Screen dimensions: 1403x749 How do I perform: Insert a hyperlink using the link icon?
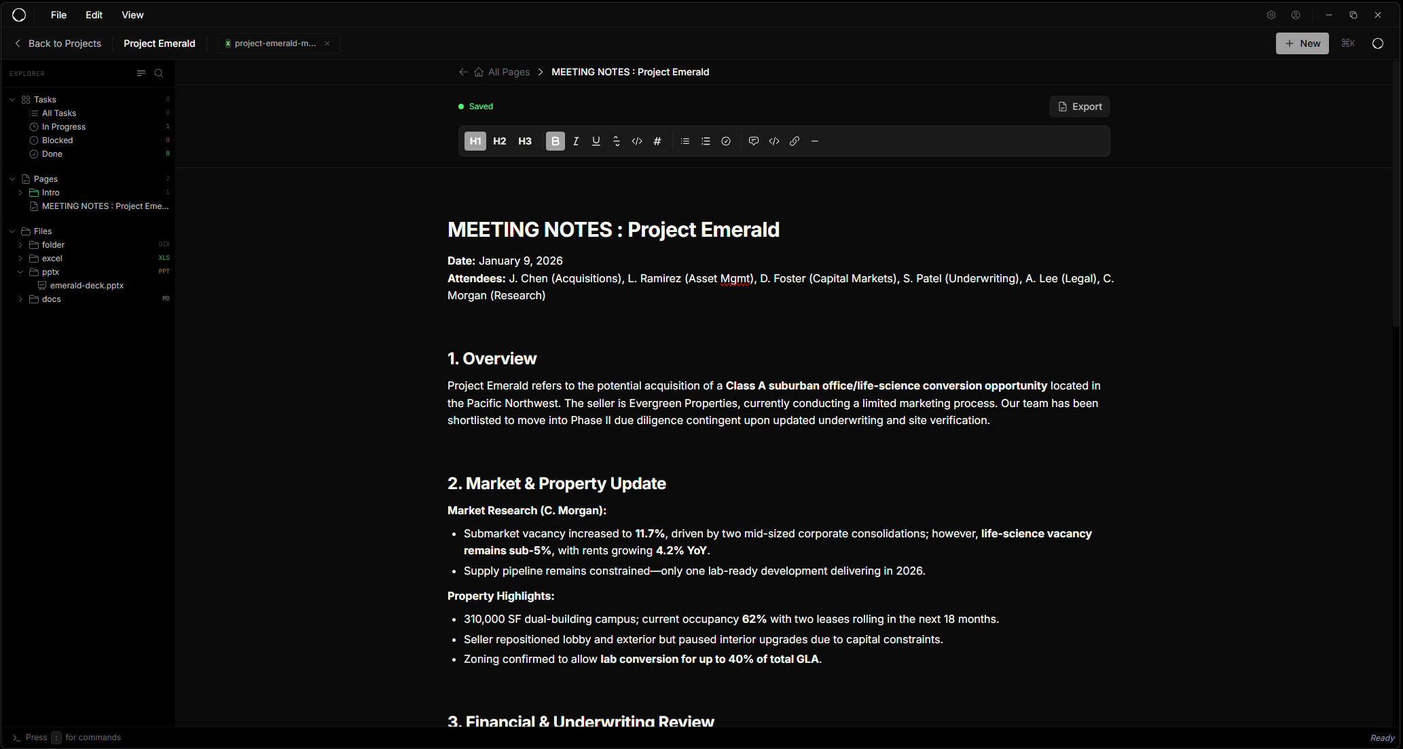(794, 141)
